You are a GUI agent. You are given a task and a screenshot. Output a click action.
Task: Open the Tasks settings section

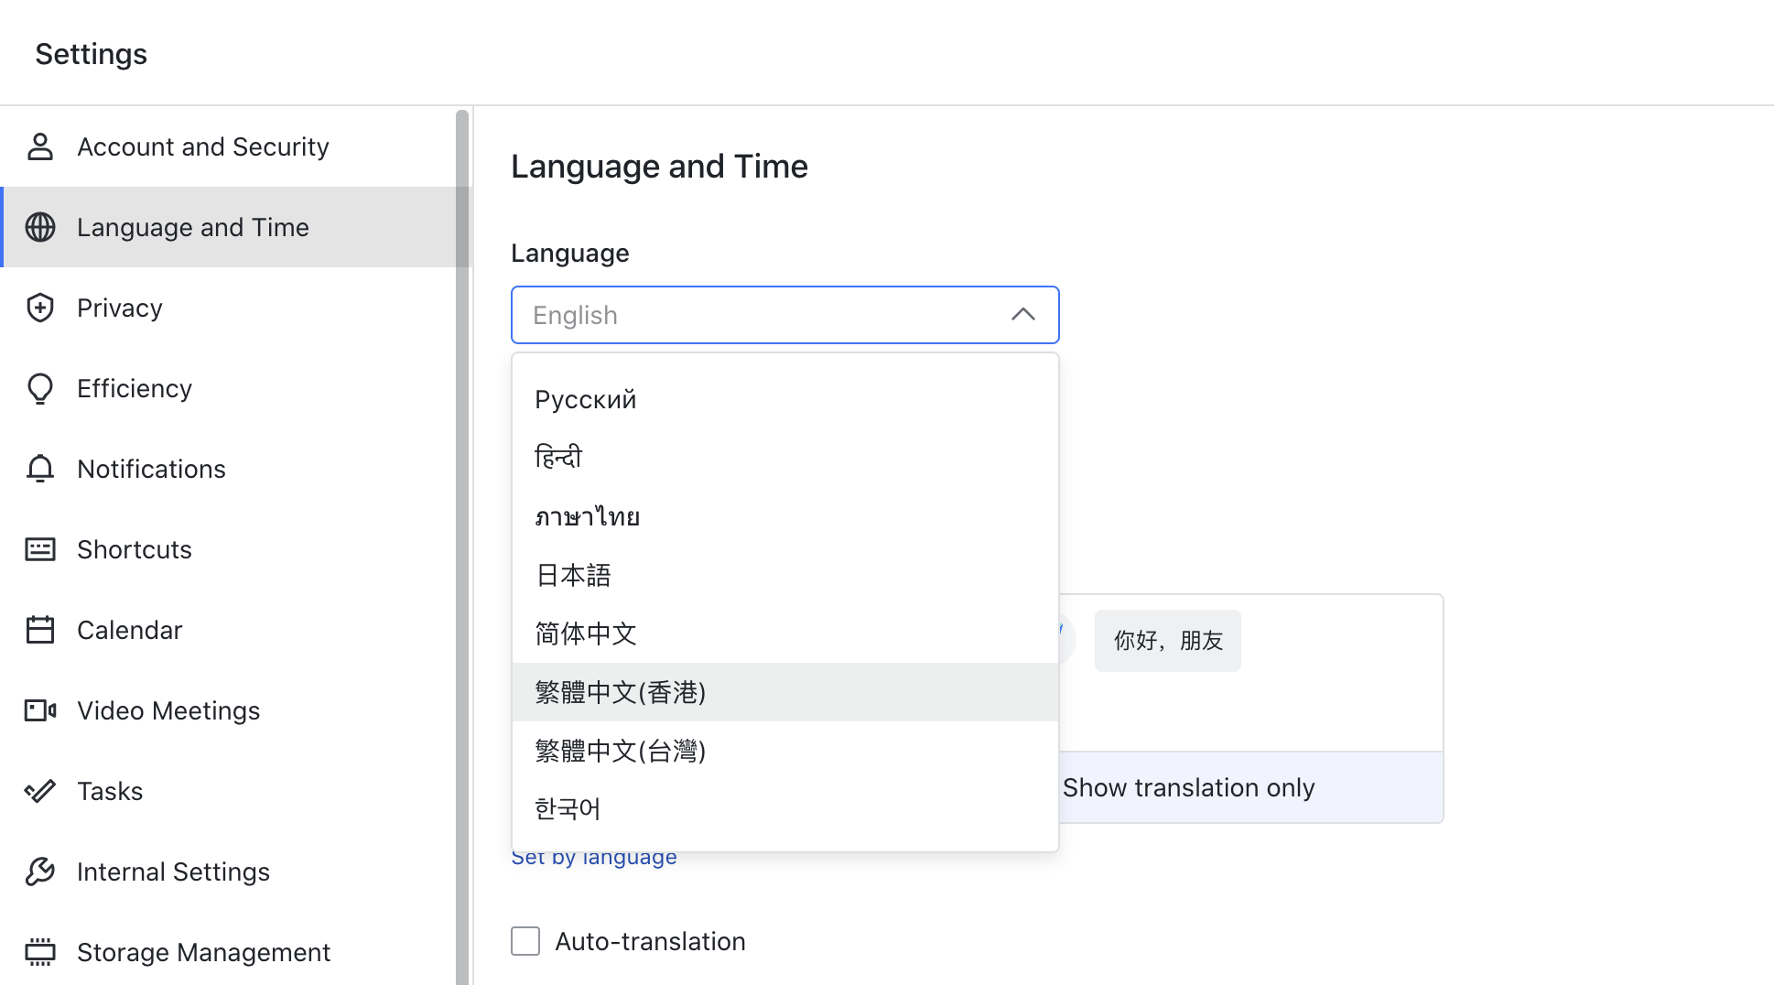110,791
